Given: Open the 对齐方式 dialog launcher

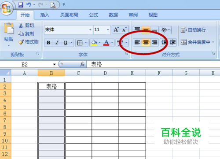Looking at the screenshot, I should [x=213, y=54].
